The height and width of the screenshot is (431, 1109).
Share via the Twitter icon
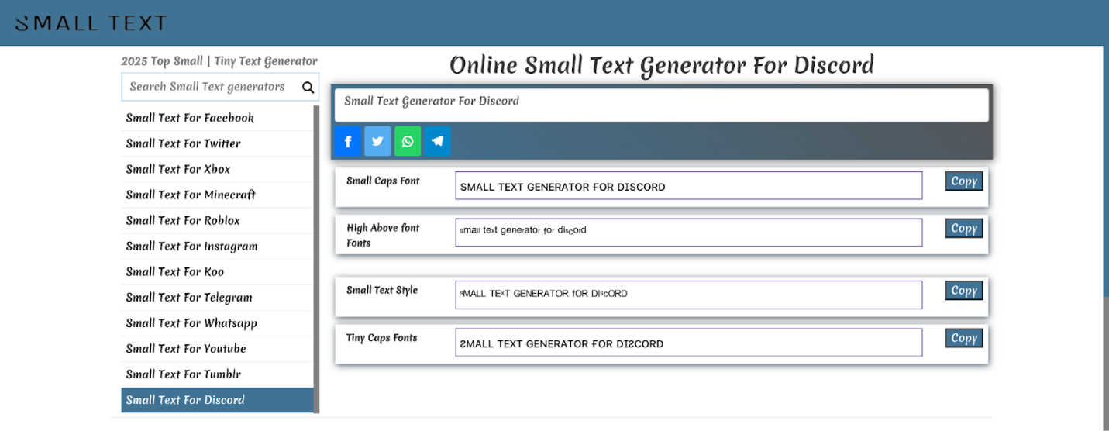[x=377, y=141]
